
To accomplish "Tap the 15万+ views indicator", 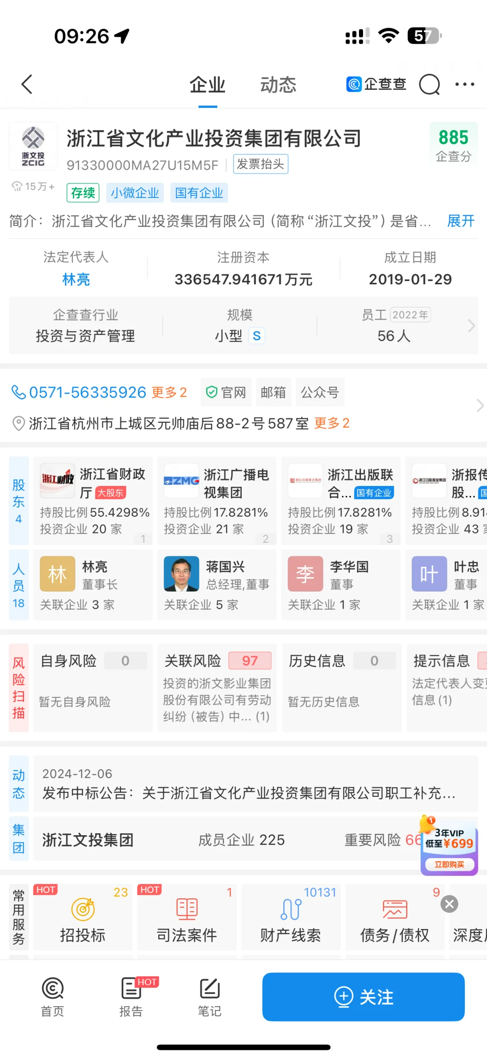I will pos(33,186).
